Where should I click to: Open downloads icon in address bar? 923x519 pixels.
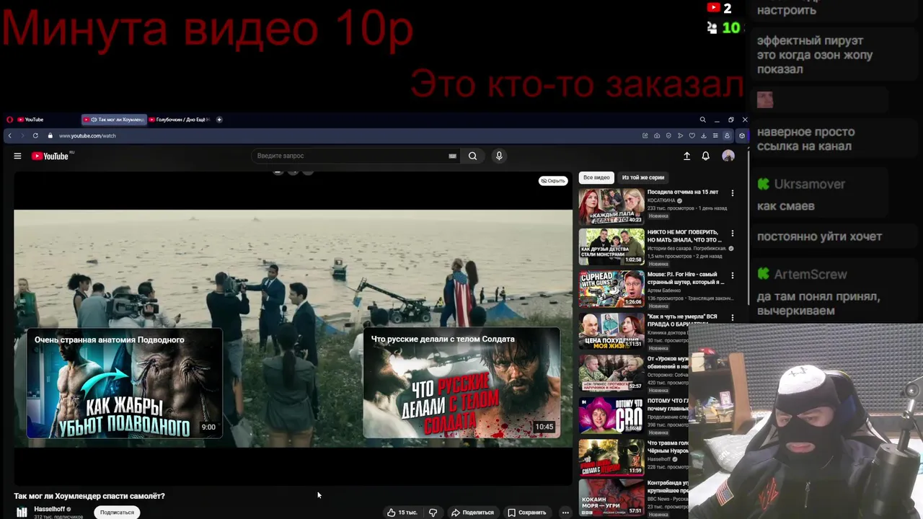pyautogui.click(x=703, y=136)
